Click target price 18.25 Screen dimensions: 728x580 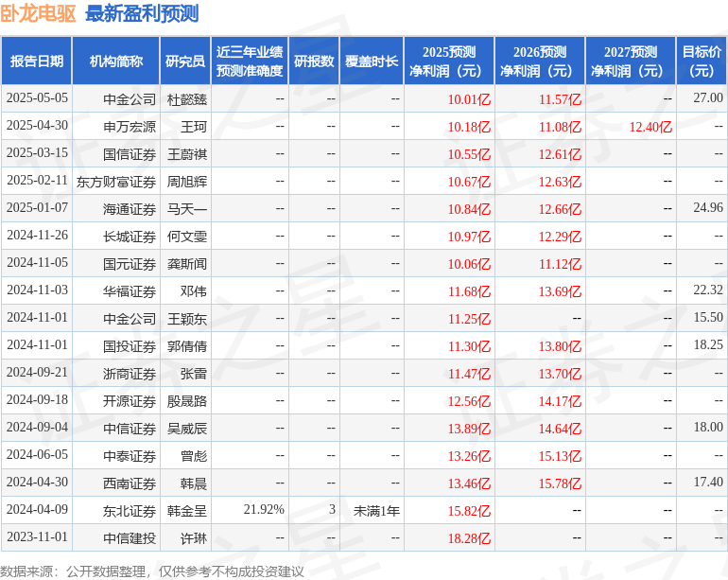coord(708,344)
